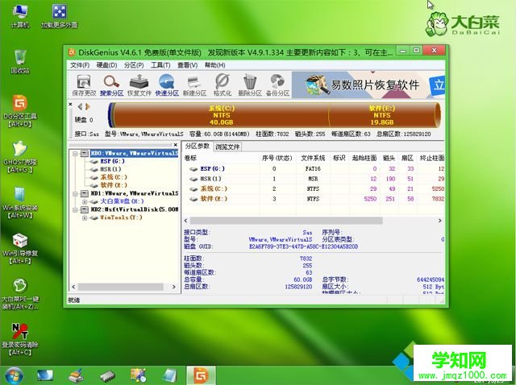The width and height of the screenshot is (516, 385).
Task: Select 系统(C:) row in partition table
Action: point(314,188)
